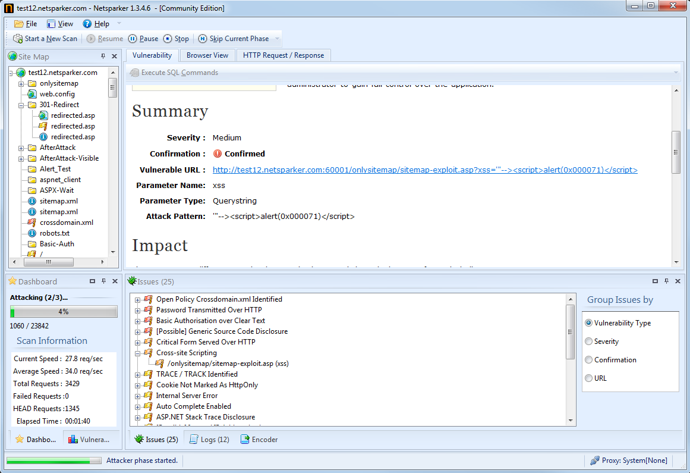
Task: Open the Encoder tab
Action: 259,440
